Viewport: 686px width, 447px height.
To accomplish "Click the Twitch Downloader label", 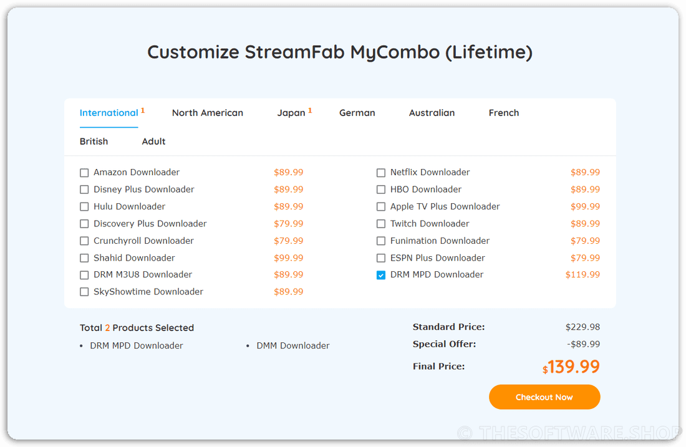I will point(430,223).
